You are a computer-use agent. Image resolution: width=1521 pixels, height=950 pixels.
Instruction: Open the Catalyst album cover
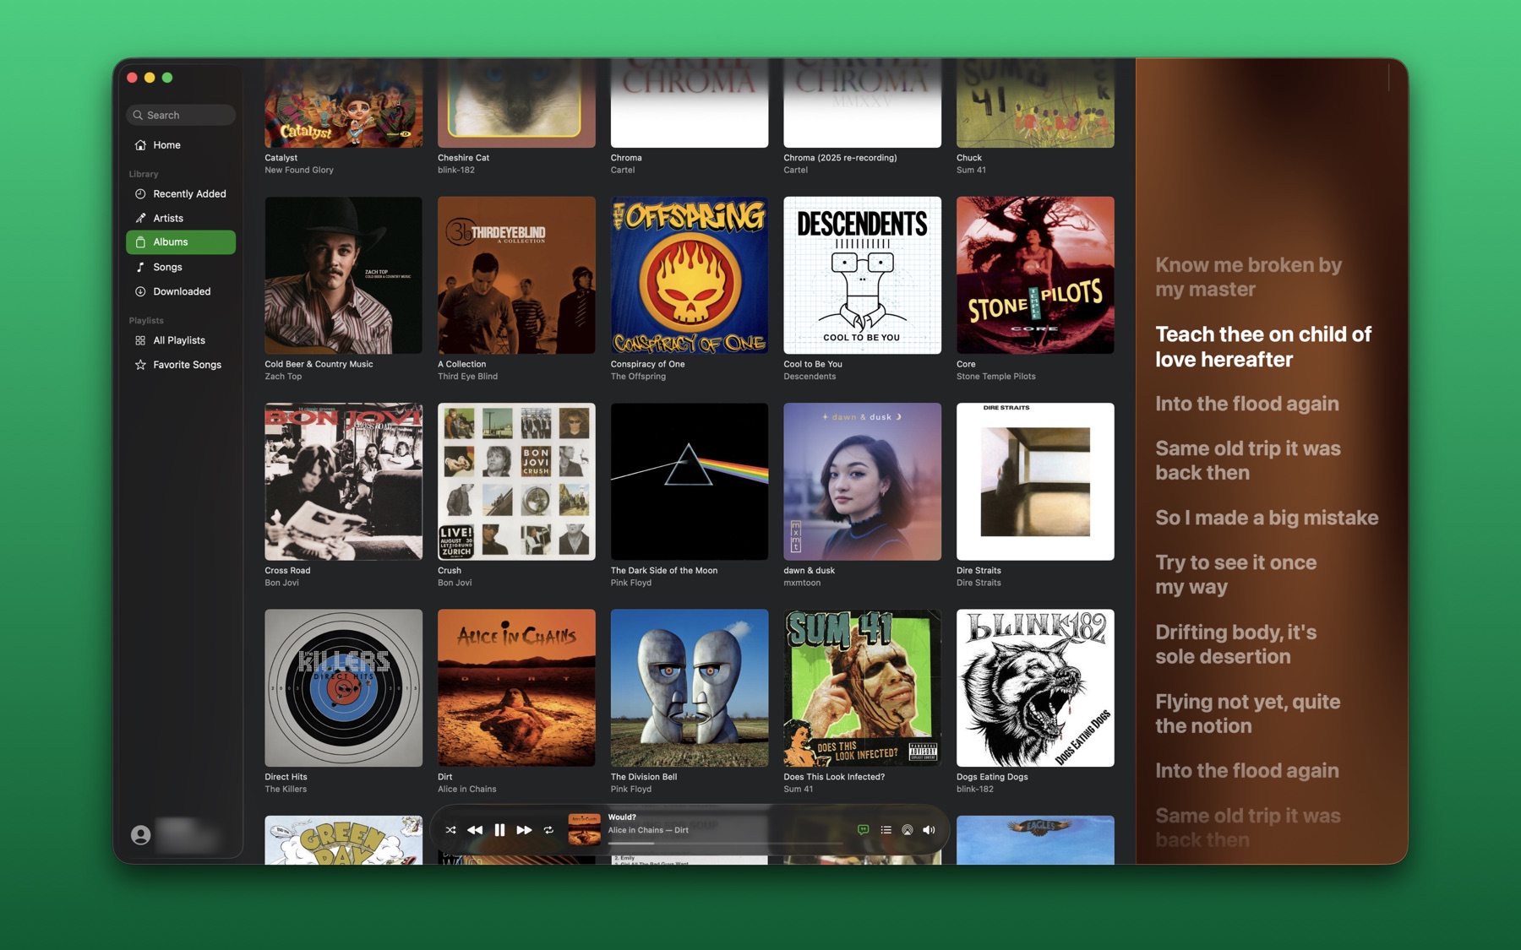[x=343, y=103]
